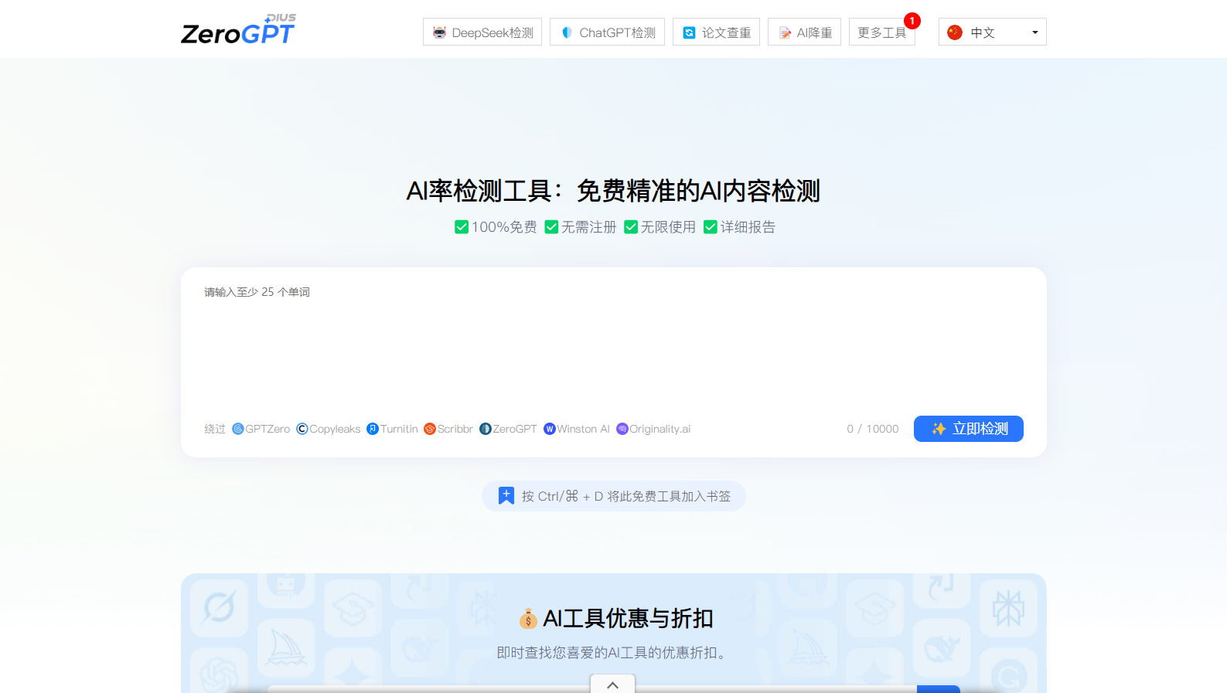1227x693 pixels.
Task: Click the Winston AI icon
Action: (x=550, y=429)
